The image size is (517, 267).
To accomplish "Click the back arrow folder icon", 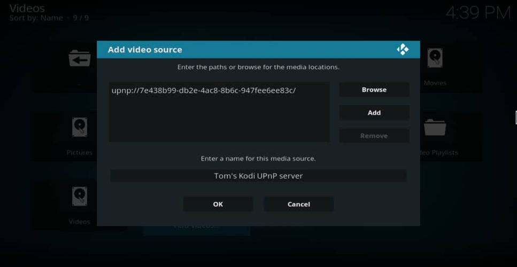I will [x=79, y=58].
